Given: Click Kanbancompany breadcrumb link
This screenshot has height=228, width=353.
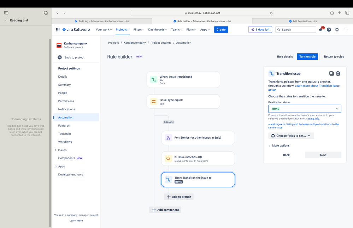Looking at the screenshot, I should click(x=135, y=43).
